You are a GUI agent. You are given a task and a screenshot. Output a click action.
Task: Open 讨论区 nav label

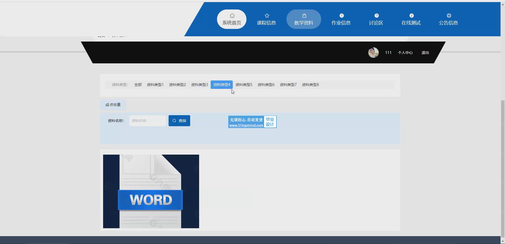point(376,23)
